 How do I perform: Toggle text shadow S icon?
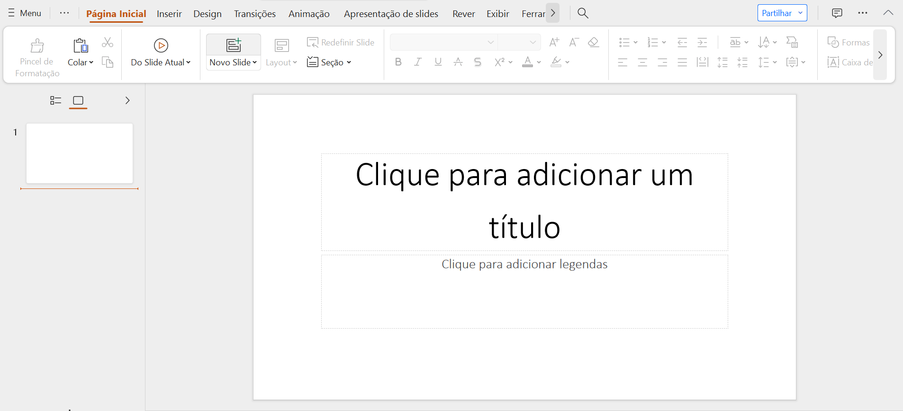point(478,62)
